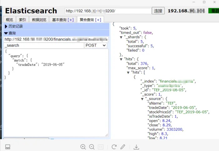Click the resize handle of query editor
This screenshot has width=219, height=151.
[x=107, y=135]
